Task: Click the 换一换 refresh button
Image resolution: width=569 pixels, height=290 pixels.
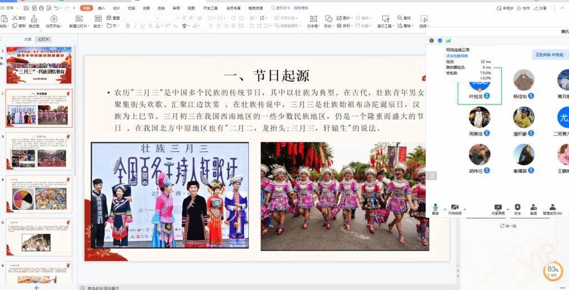Action: tap(508, 226)
